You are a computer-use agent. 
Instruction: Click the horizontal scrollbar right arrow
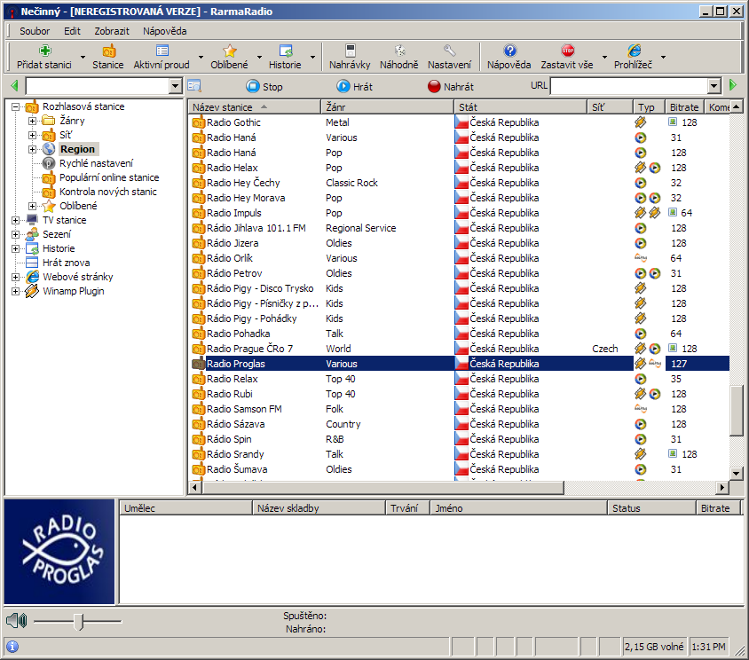pyautogui.click(x=722, y=487)
